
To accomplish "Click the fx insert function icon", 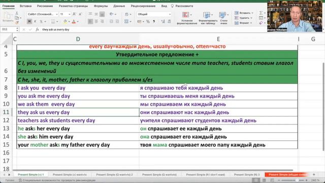I will [x=37, y=29].
